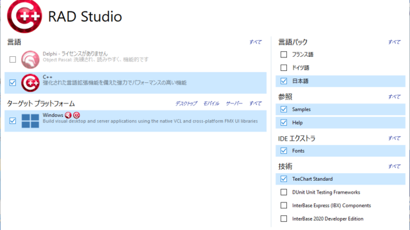The width and height of the screenshot is (410, 230).
Task: Click the Delphi - ライセンスがありません label
Action: (76, 54)
